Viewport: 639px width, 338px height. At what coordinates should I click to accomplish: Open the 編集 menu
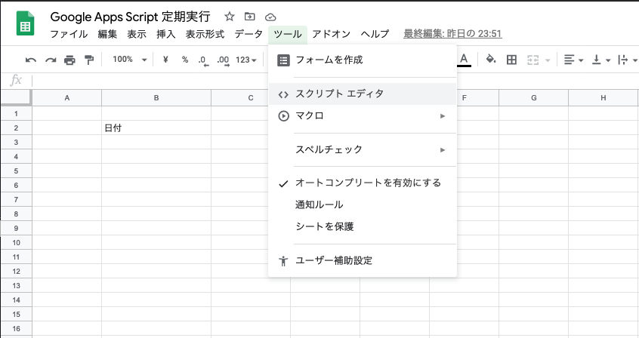(x=107, y=34)
